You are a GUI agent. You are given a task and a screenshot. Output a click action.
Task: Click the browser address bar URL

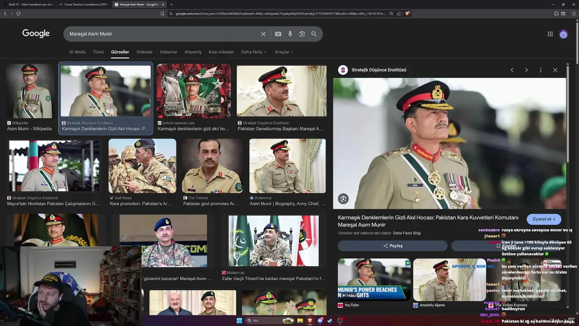[280, 14]
